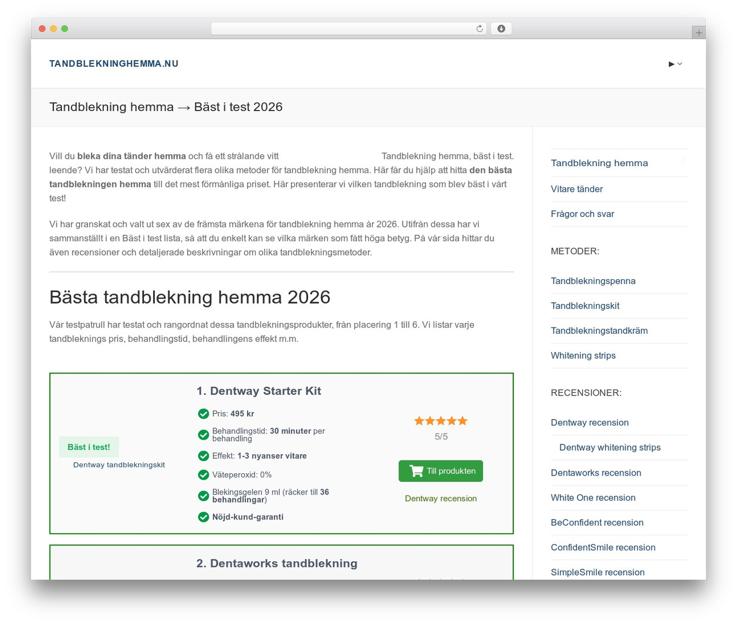Viewport: 737px width, 624px height.
Task: Click the Bäst i test! badge
Action: pos(89,447)
